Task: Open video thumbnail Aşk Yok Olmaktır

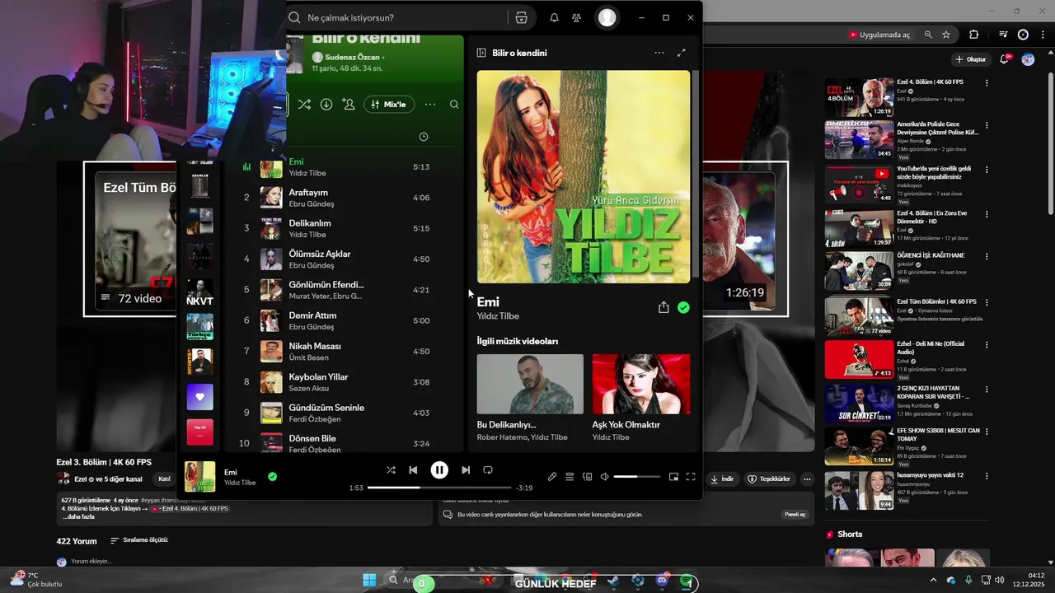Action: [x=641, y=384]
